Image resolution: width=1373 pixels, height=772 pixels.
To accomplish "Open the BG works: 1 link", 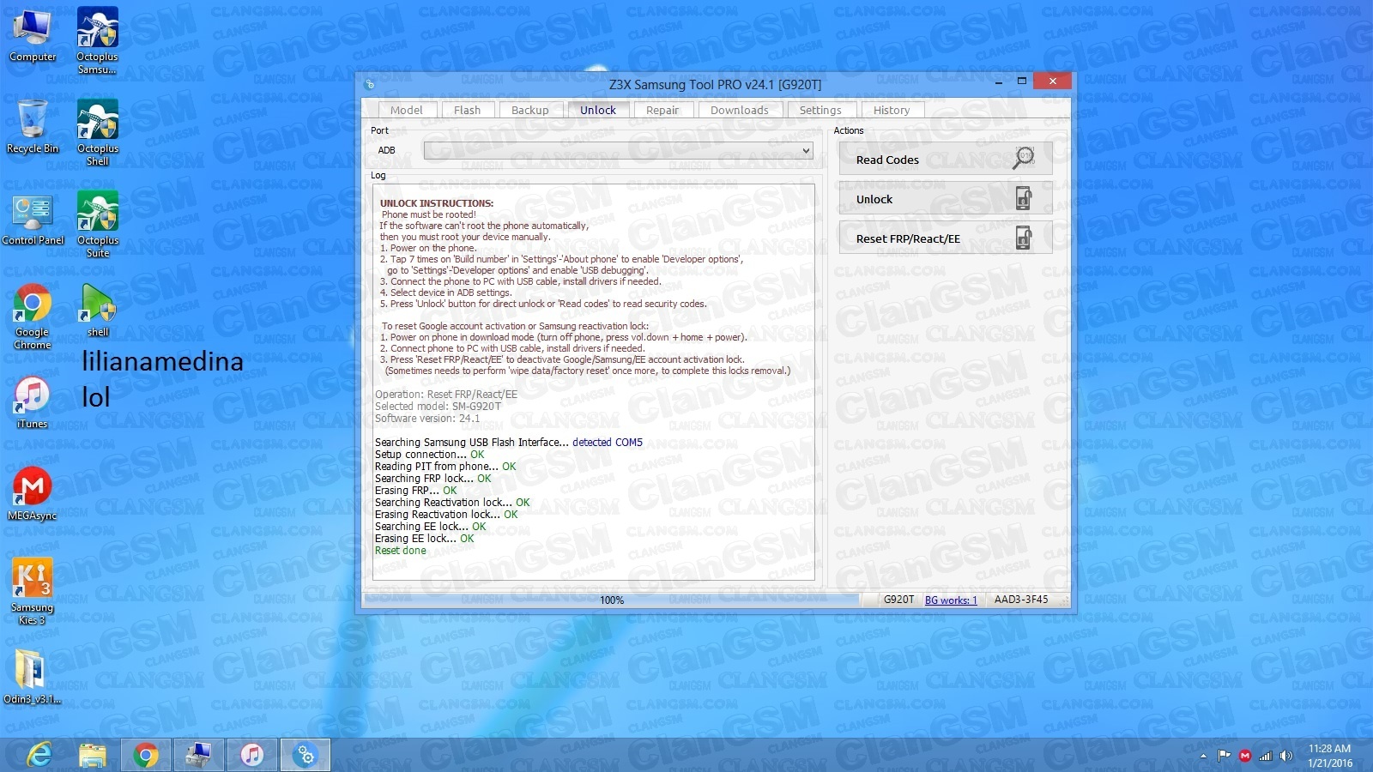I will pyautogui.click(x=951, y=600).
